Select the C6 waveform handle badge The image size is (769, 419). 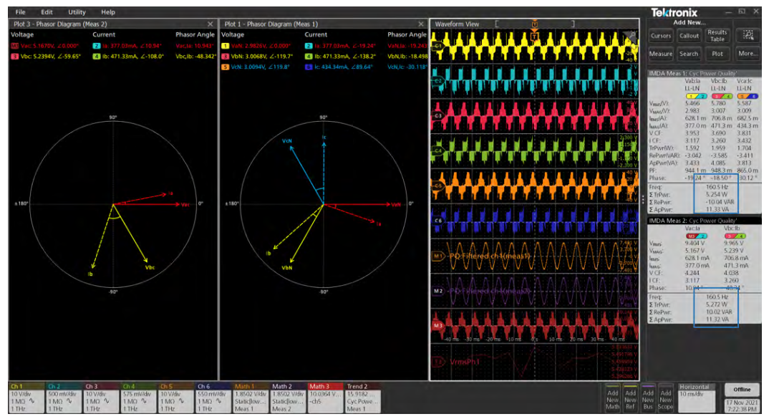[437, 221]
